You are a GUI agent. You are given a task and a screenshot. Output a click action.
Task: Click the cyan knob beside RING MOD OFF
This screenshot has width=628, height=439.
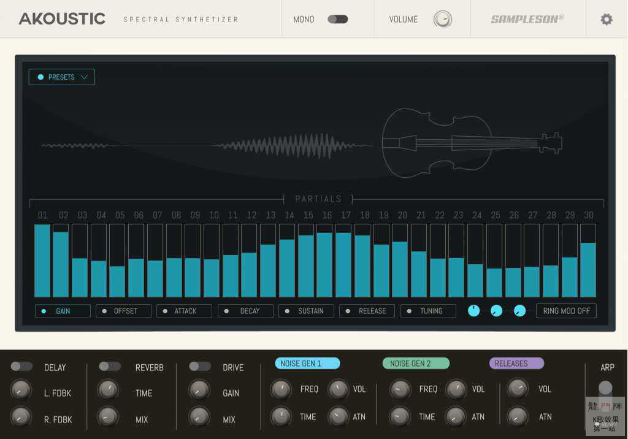point(519,311)
